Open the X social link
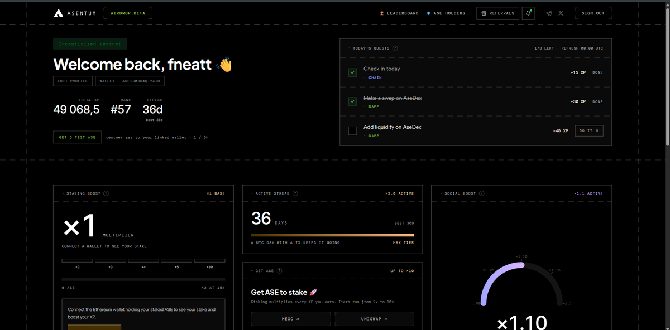The height and width of the screenshot is (330, 670). pyautogui.click(x=561, y=13)
